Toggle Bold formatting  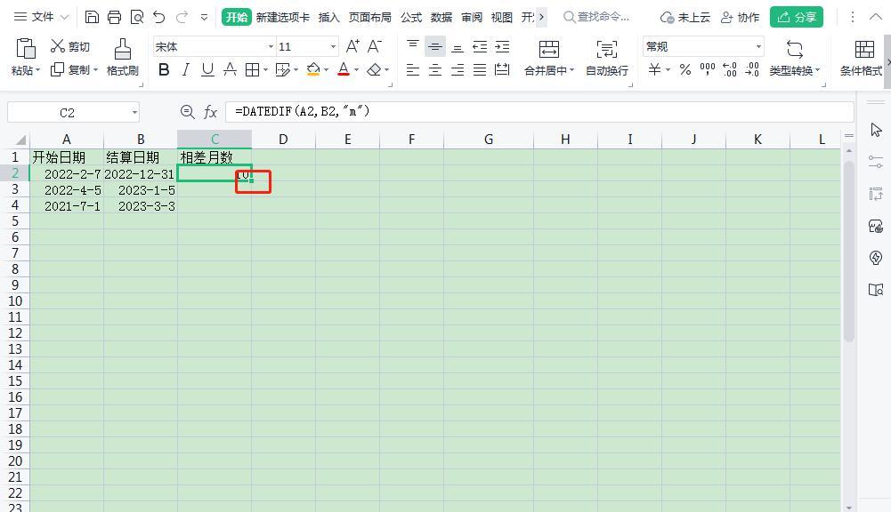(x=164, y=70)
